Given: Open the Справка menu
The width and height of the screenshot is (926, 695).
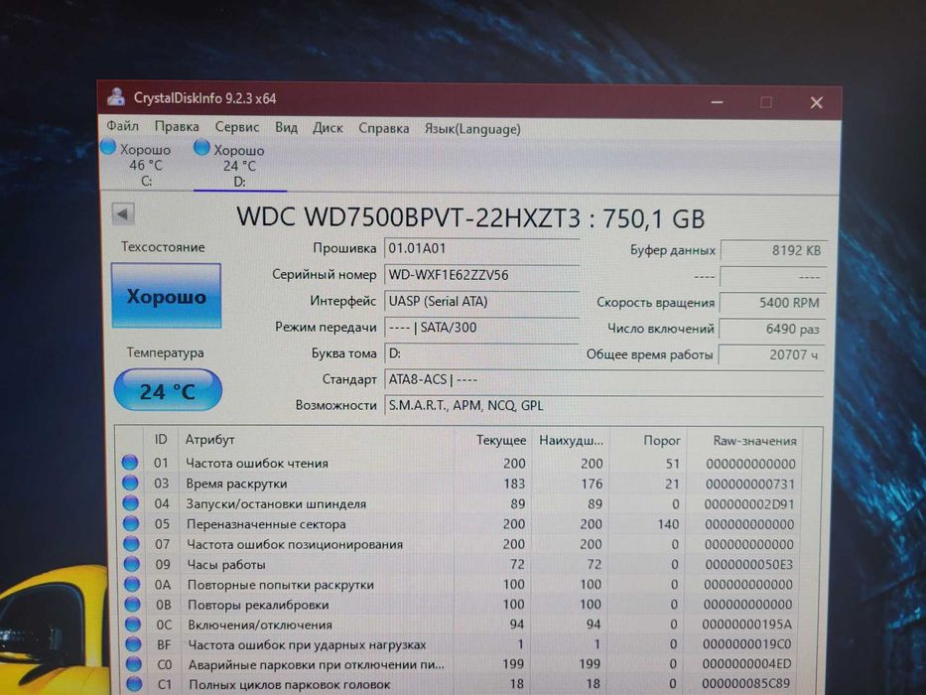Looking at the screenshot, I should 384,128.
